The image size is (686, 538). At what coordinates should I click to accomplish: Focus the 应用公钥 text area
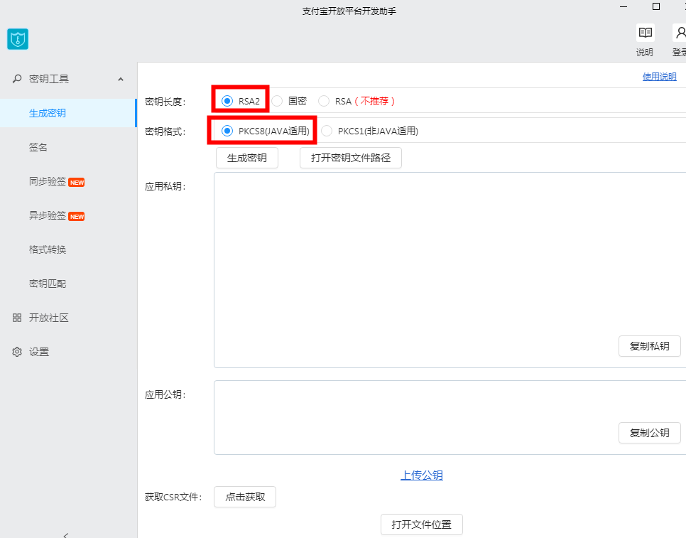[450, 418]
